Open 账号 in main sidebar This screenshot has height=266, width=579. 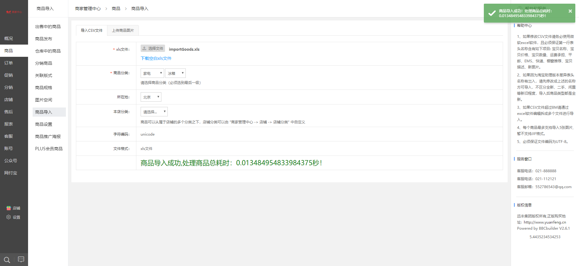click(14, 148)
